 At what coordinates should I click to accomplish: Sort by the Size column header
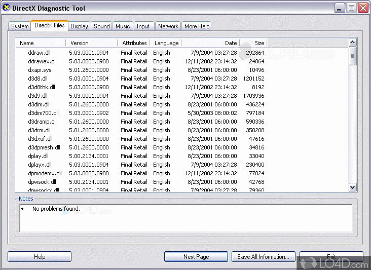tap(253, 43)
